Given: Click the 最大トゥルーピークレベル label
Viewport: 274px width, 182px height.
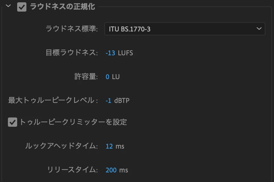Looking at the screenshot, I should (x=53, y=100).
